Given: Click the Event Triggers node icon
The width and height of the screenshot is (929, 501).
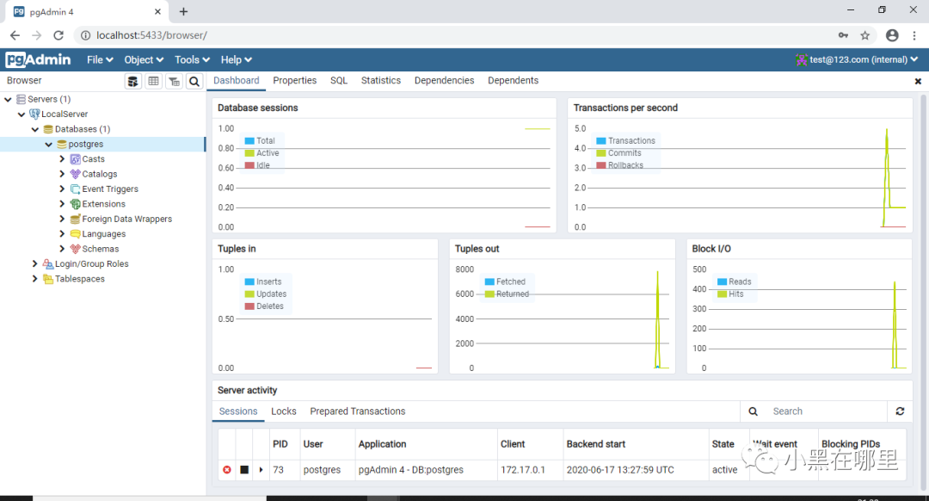Looking at the screenshot, I should 75,189.
